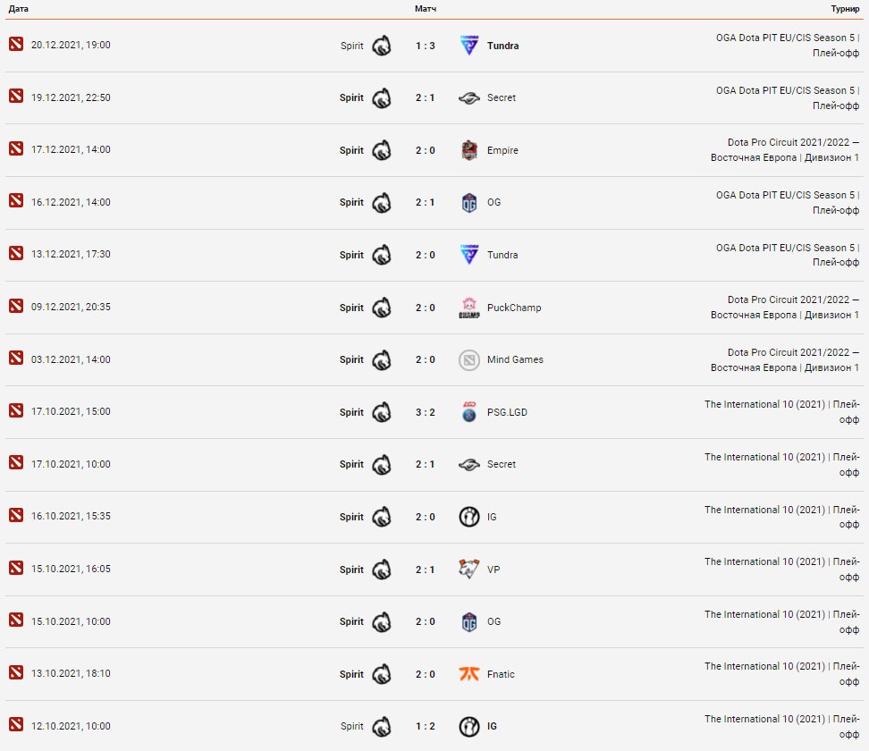Screen dimensions: 869x751
Task: Open the PuckChamp team name link
Action: [x=514, y=308]
